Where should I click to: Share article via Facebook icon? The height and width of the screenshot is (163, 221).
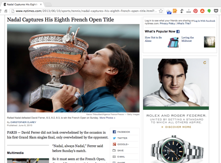point(114,132)
